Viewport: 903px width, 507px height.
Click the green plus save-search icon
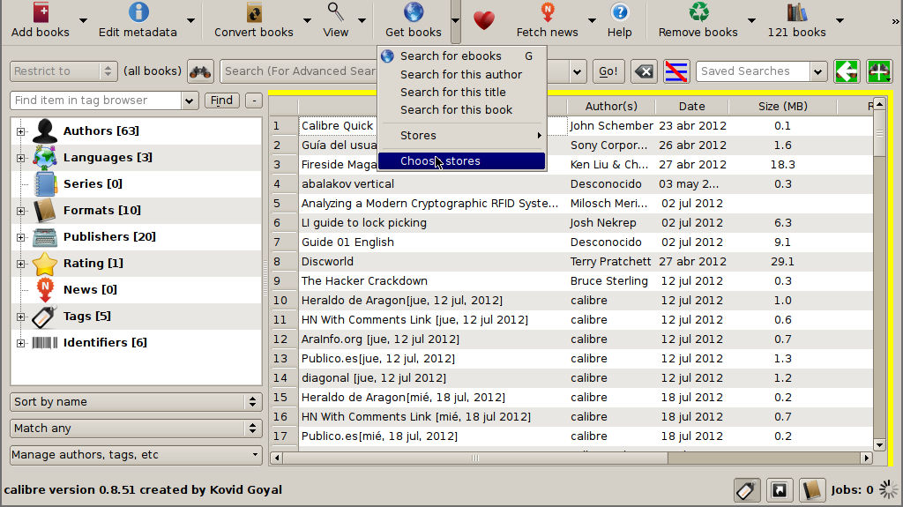(x=879, y=71)
